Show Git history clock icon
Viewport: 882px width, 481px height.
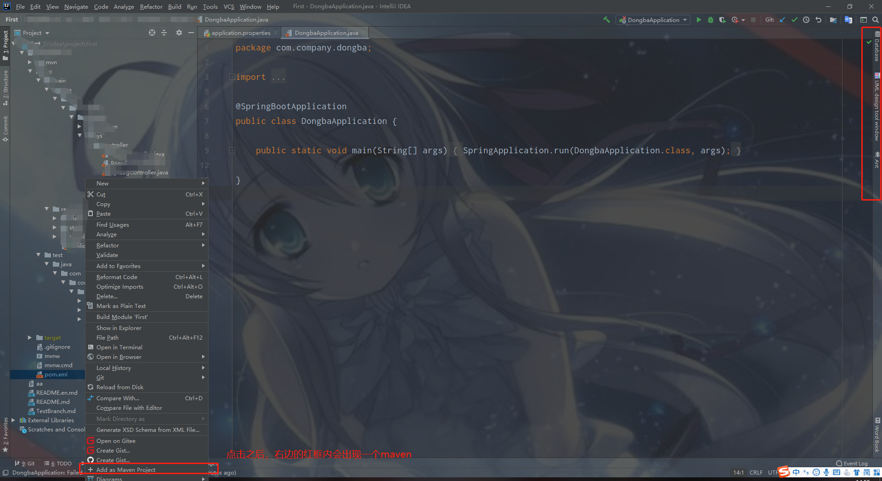806,20
